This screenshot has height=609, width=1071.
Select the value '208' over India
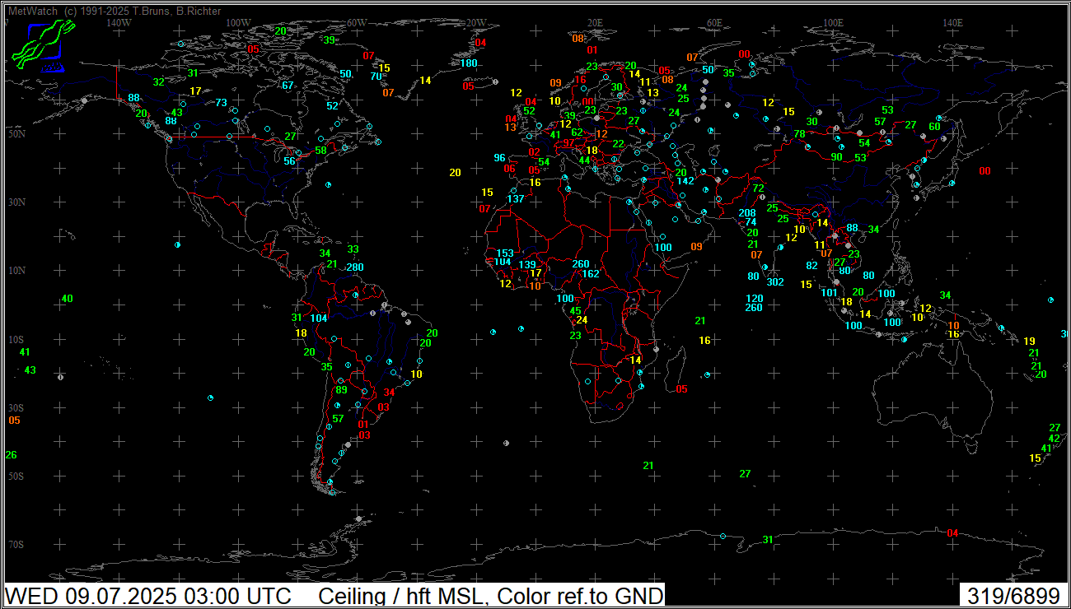click(747, 214)
